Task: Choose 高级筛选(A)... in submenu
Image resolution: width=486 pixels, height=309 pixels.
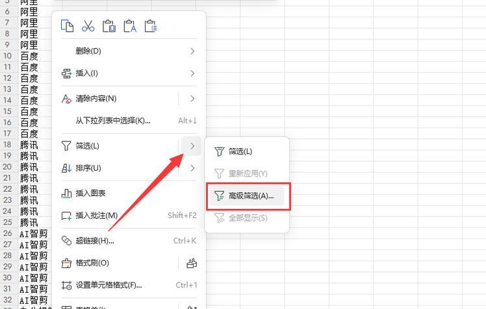Action: [x=247, y=195]
